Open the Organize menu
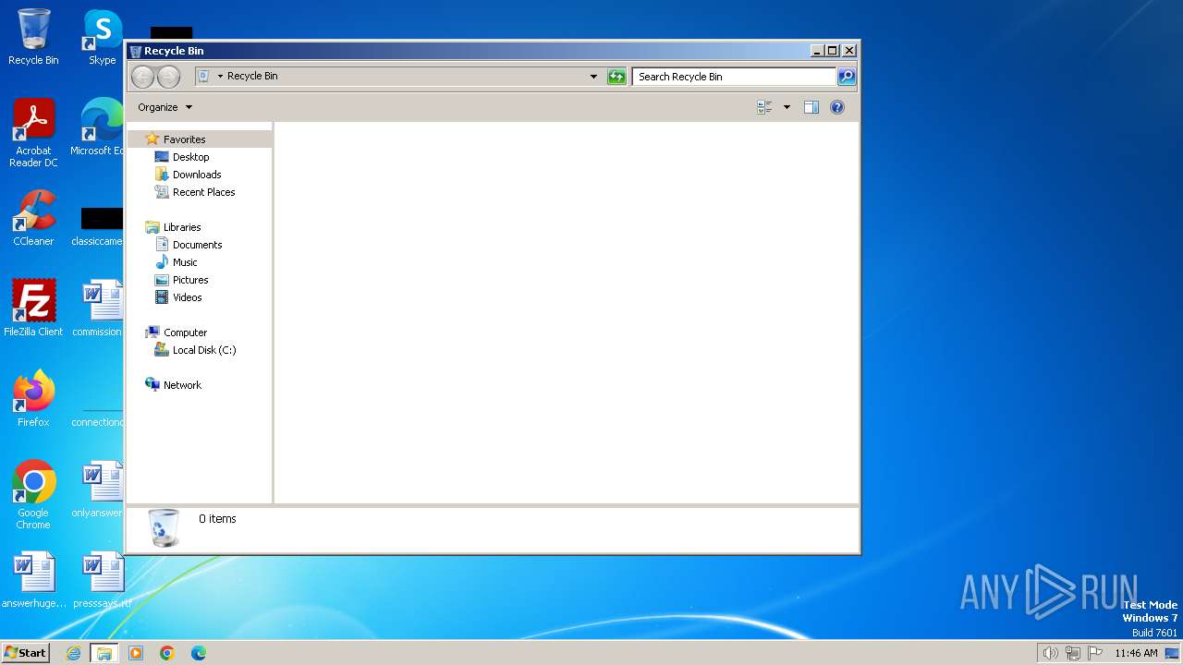This screenshot has height=665, width=1183. point(165,107)
